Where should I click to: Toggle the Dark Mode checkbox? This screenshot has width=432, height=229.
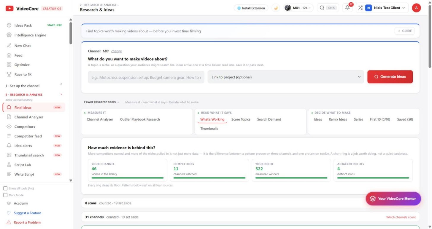click(5, 195)
